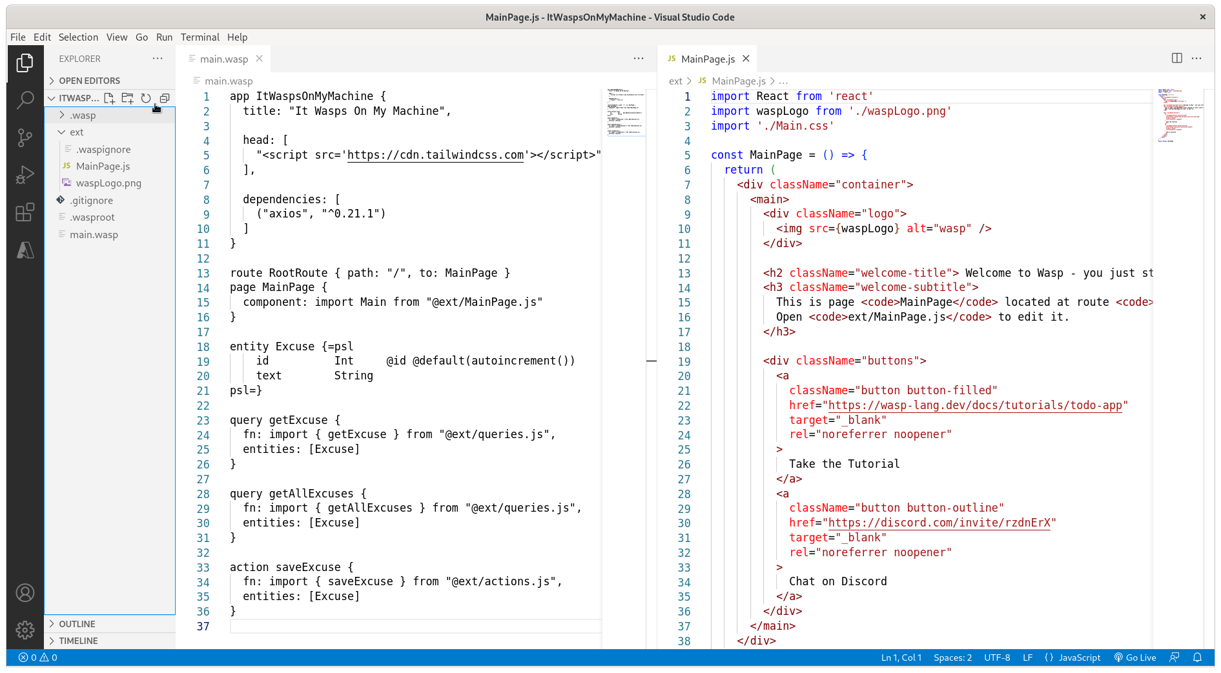Open the notifications bell in status bar
This screenshot has height=673, width=1221.
(x=1197, y=658)
